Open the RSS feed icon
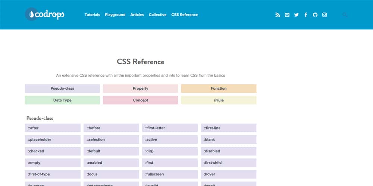The height and width of the screenshot is (186, 373). pos(278,15)
